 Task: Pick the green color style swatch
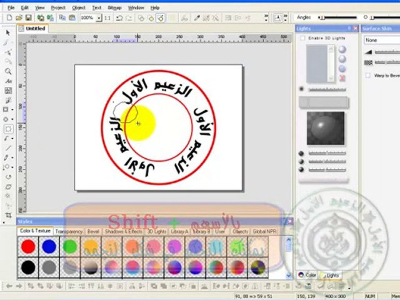point(70,246)
